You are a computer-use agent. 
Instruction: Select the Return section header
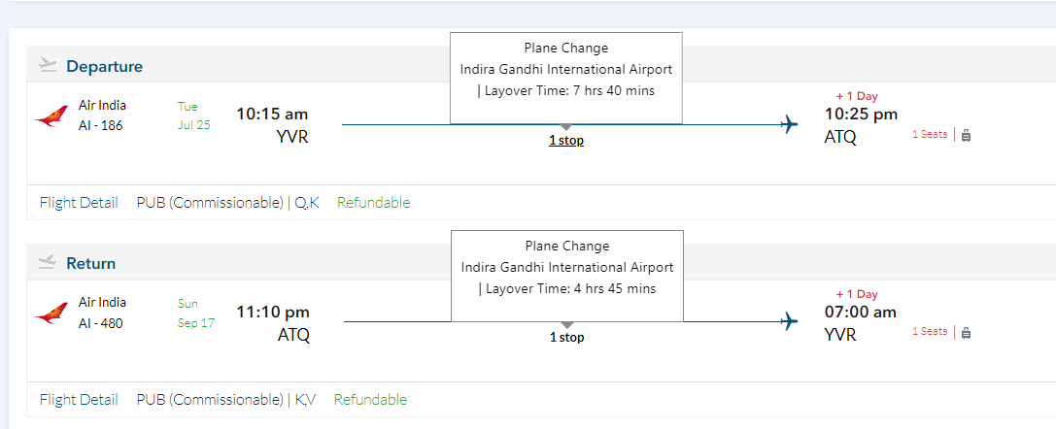tap(90, 264)
